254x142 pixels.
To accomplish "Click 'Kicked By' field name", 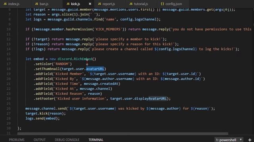I will [65, 79].
